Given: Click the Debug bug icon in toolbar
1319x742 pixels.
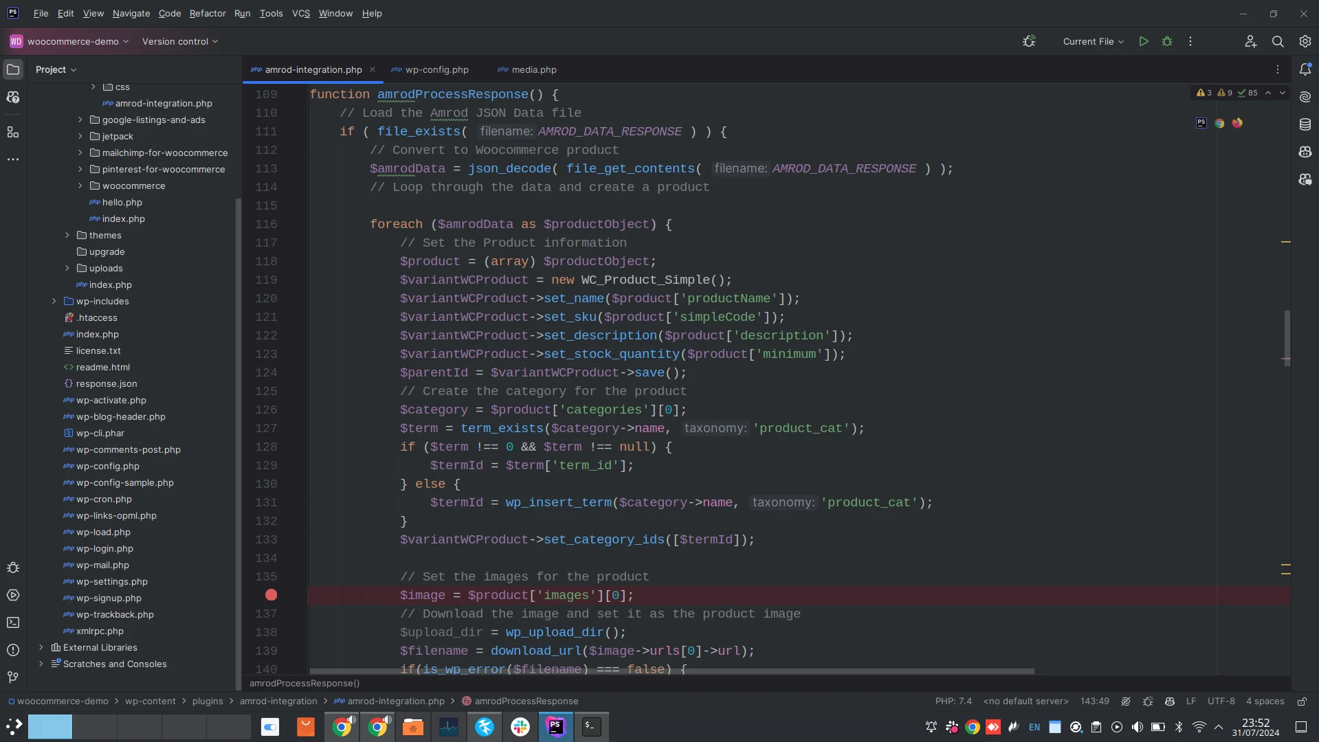Looking at the screenshot, I should [1167, 41].
